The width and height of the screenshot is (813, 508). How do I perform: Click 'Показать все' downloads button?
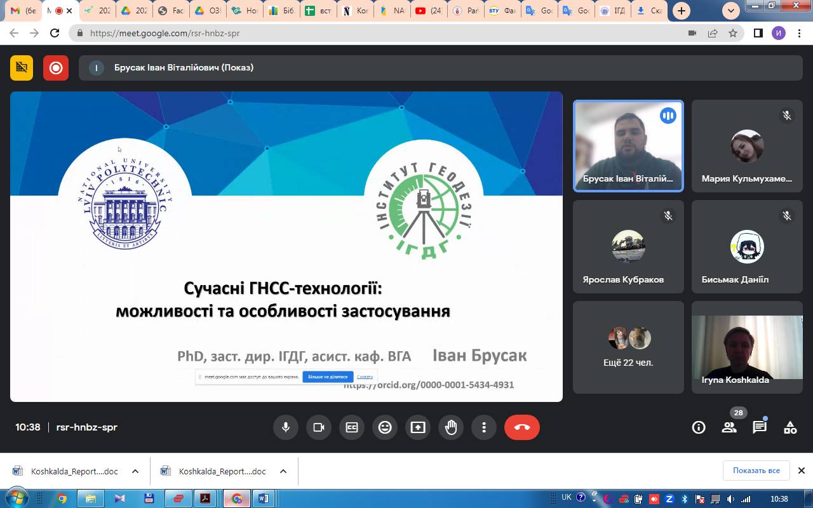(756, 471)
